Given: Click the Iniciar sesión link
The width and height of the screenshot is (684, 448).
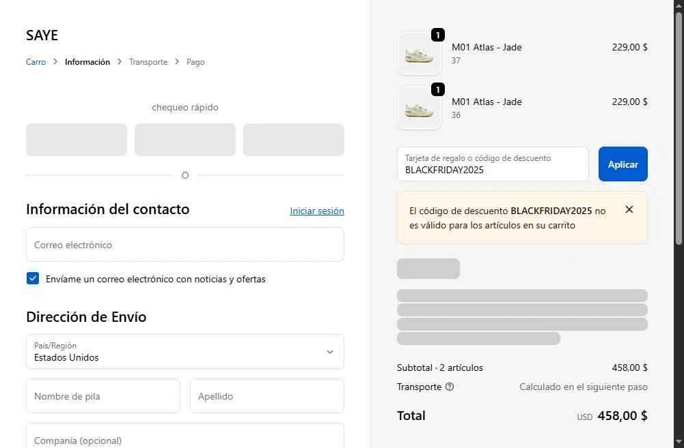Looking at the screenshot, I should (317, 211).
